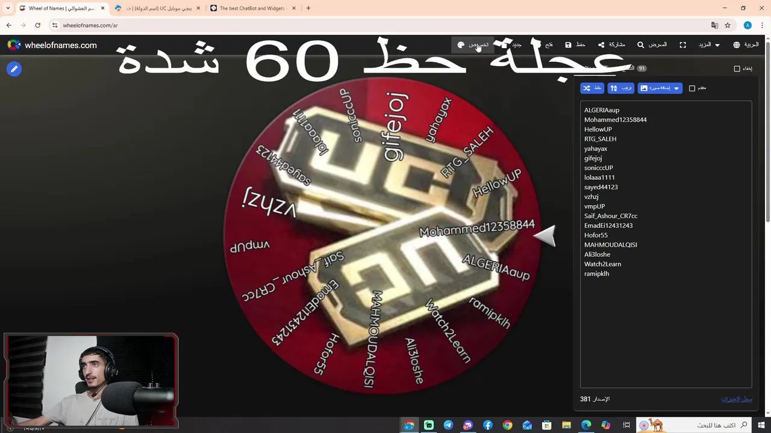Click entry vzhzj in the list
Viewport: 771px width, 433px height.
(591, 197)
